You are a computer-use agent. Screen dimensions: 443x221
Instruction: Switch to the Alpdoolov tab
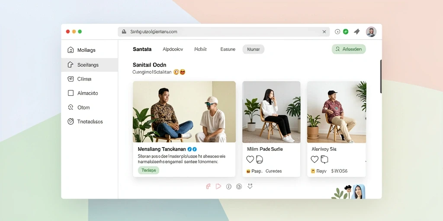pos(173,49)
